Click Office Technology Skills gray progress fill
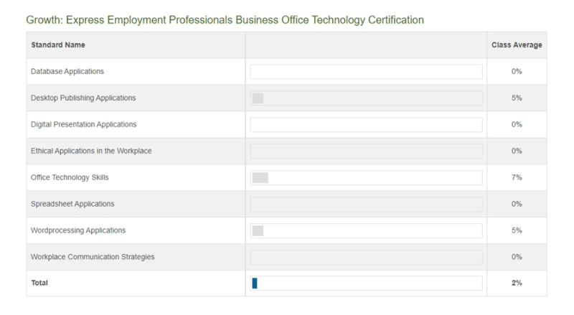Screen dimensions: 574x315 260,178
